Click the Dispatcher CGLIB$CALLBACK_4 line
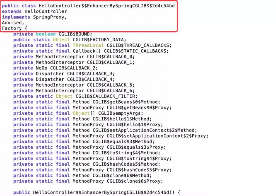Screen dimensions: 276x196 (64, 79)
